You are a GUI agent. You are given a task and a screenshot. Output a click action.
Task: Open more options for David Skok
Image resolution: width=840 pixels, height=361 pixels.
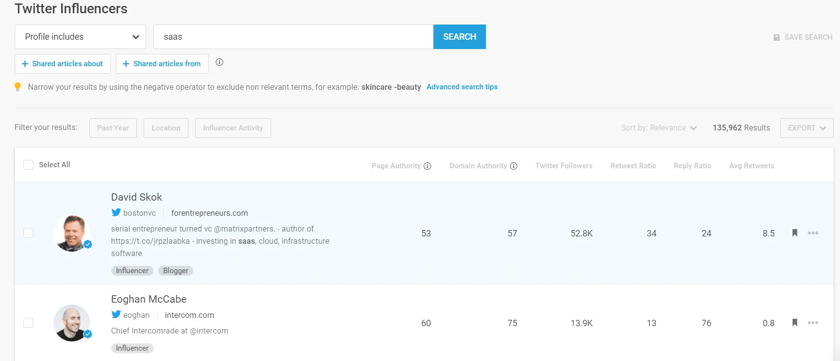pos(813,233)
